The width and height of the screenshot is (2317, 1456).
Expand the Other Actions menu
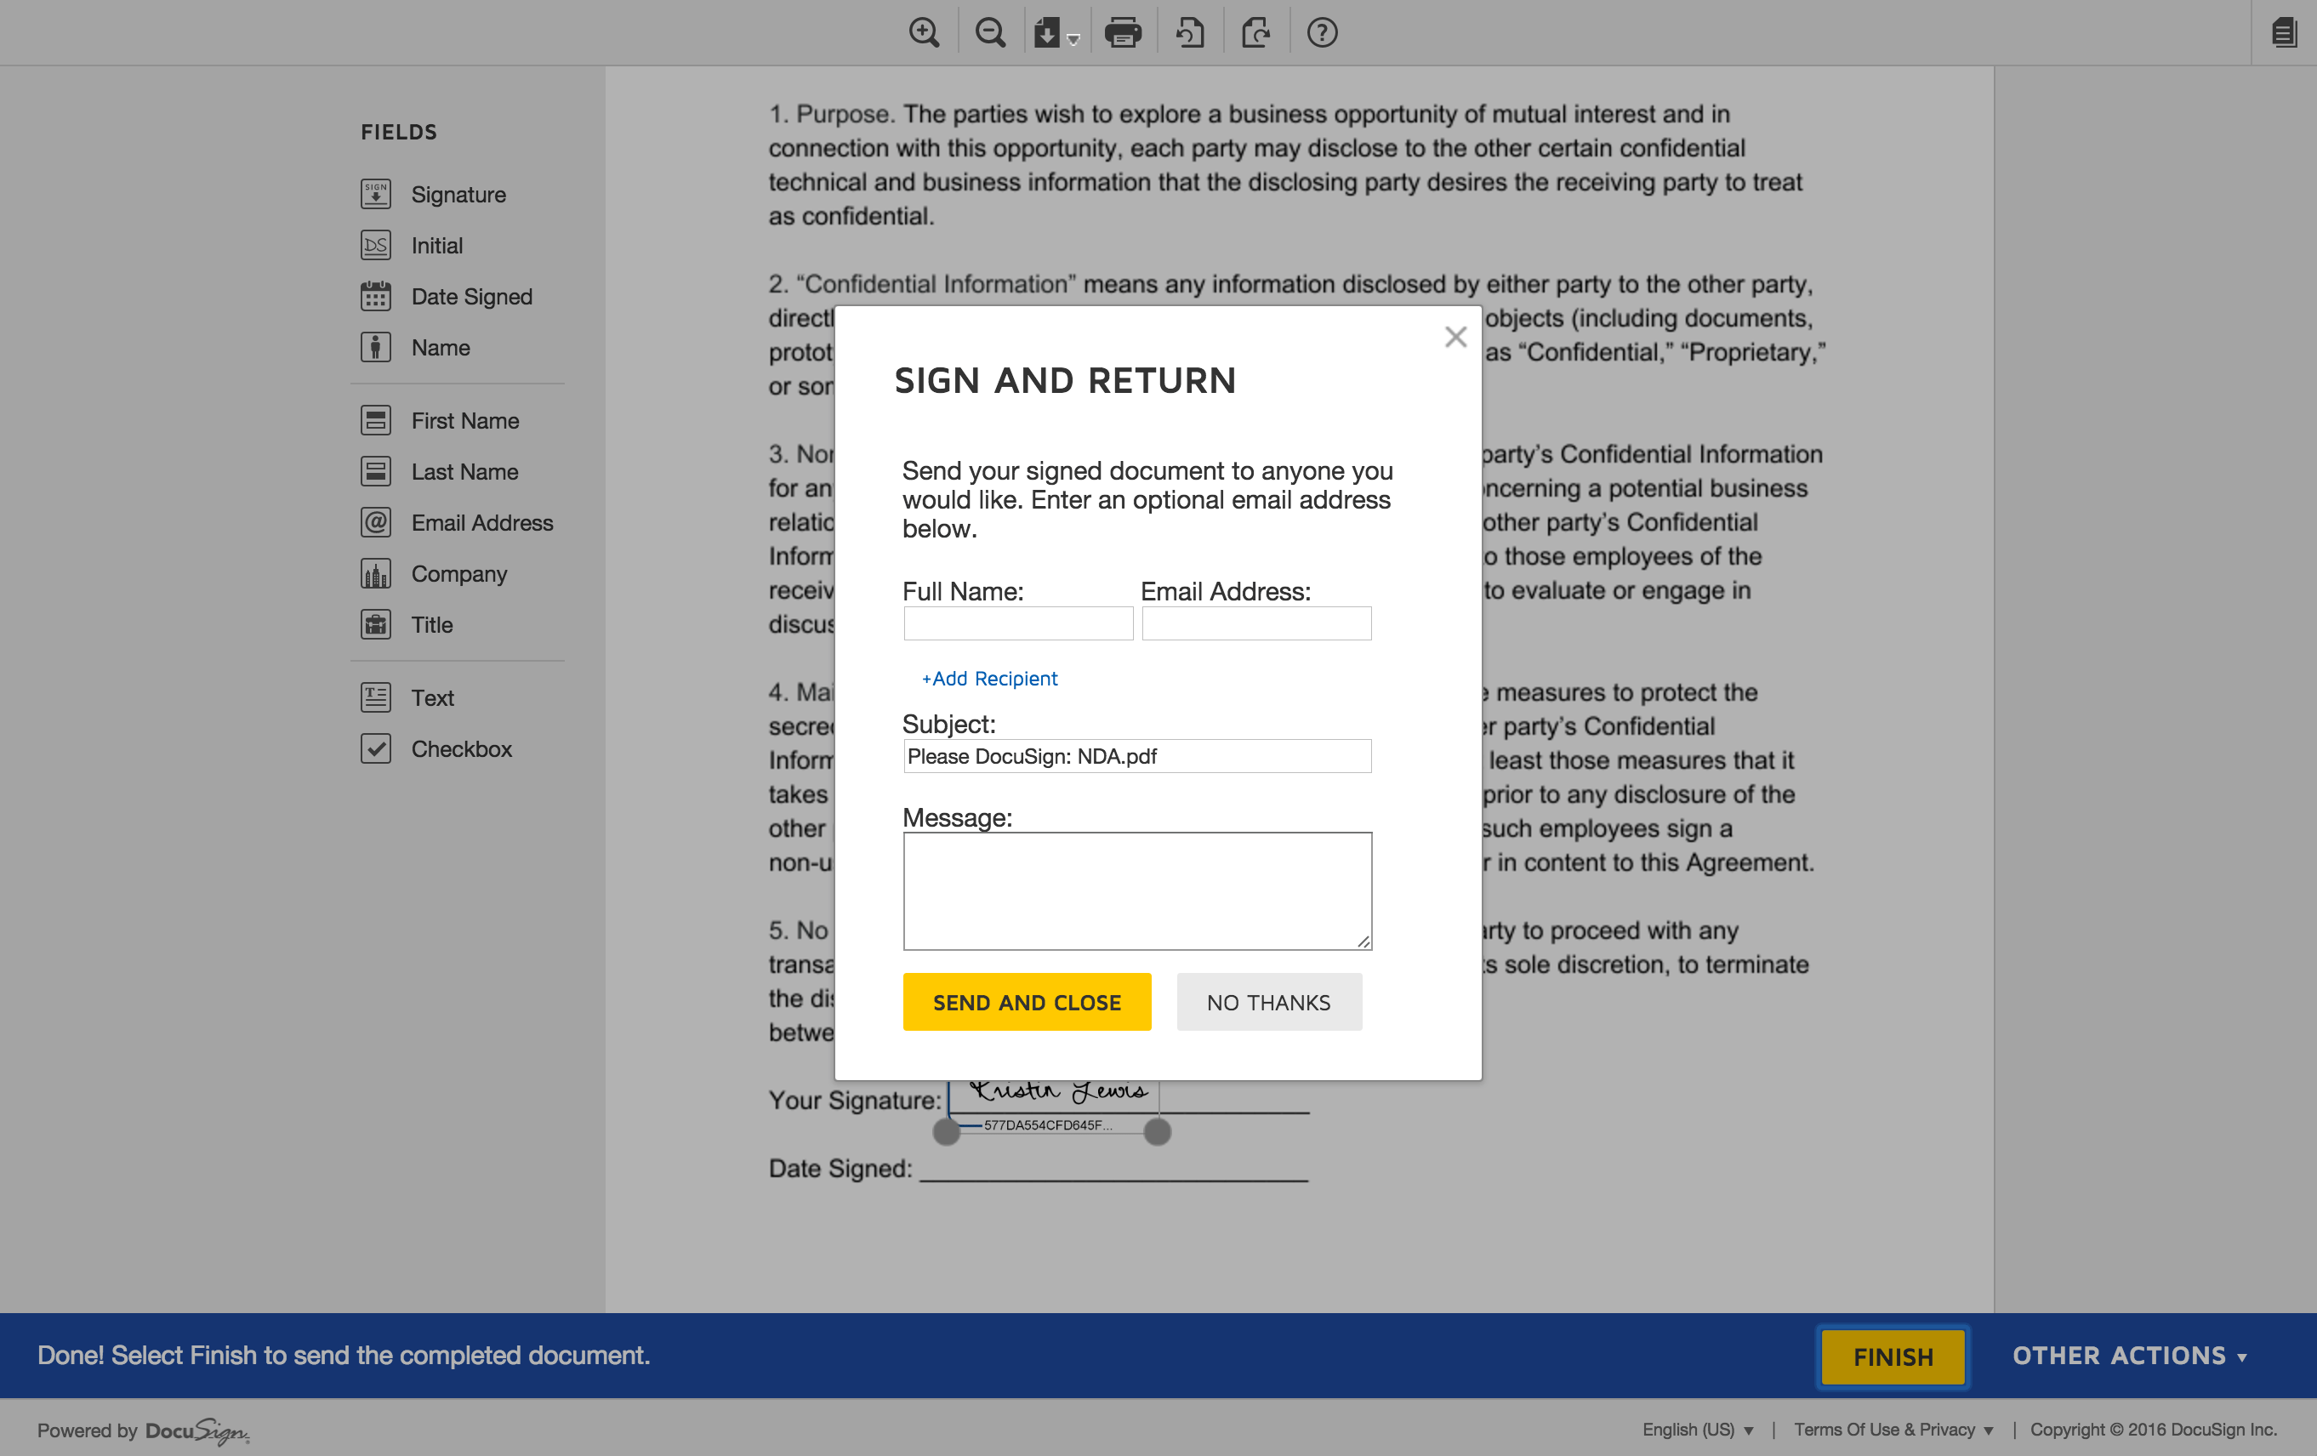2128,1355
